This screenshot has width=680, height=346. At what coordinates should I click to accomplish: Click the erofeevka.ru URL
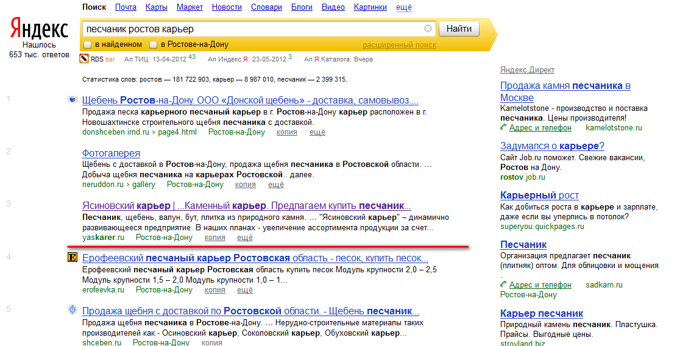click(103, 290)
